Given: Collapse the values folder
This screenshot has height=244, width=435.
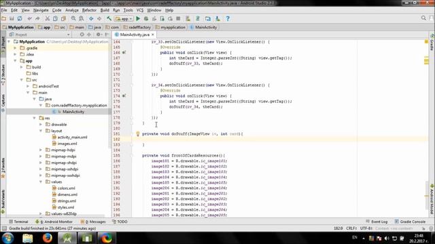Looking at the screenshot, I should click(x=41, y=182).
